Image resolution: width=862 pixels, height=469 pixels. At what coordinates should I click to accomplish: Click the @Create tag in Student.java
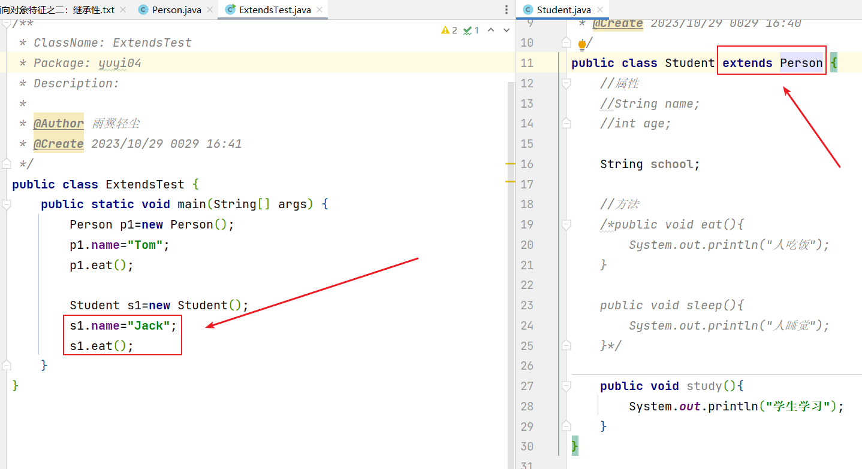617,24
